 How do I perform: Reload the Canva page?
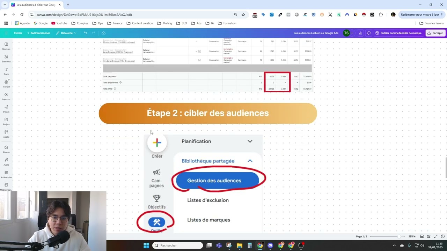22,15
